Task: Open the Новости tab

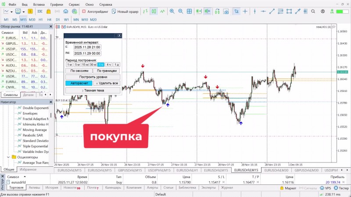Action: (72, 188)
